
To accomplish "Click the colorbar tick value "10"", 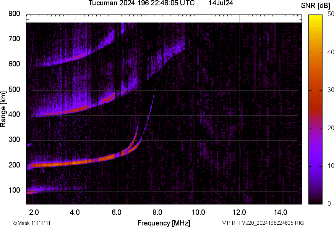I will (331, 166).
